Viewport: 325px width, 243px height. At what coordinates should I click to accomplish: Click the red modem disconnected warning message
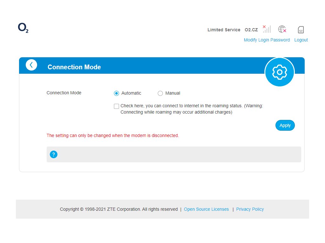tap(113, 135)
